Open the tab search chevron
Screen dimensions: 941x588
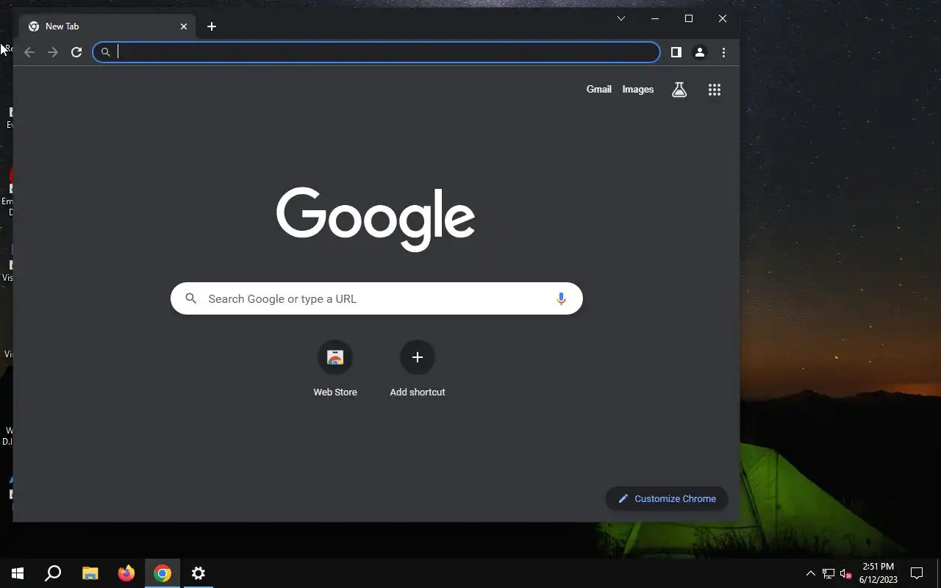(x=621, y=18)
